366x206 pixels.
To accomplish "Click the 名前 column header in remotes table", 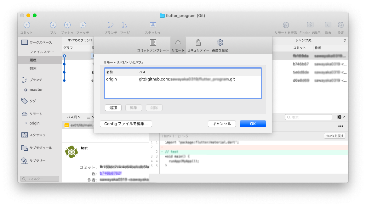I will 121,72.
